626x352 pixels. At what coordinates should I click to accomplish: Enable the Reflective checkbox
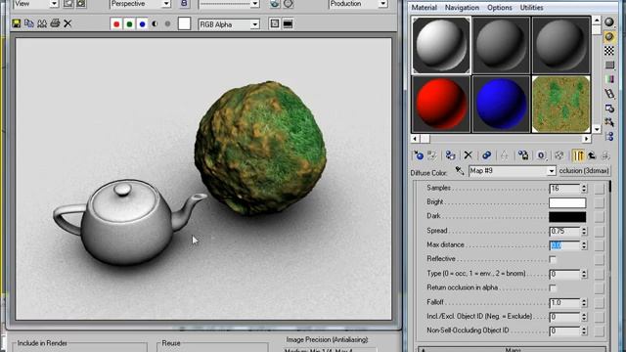point(553,259)
